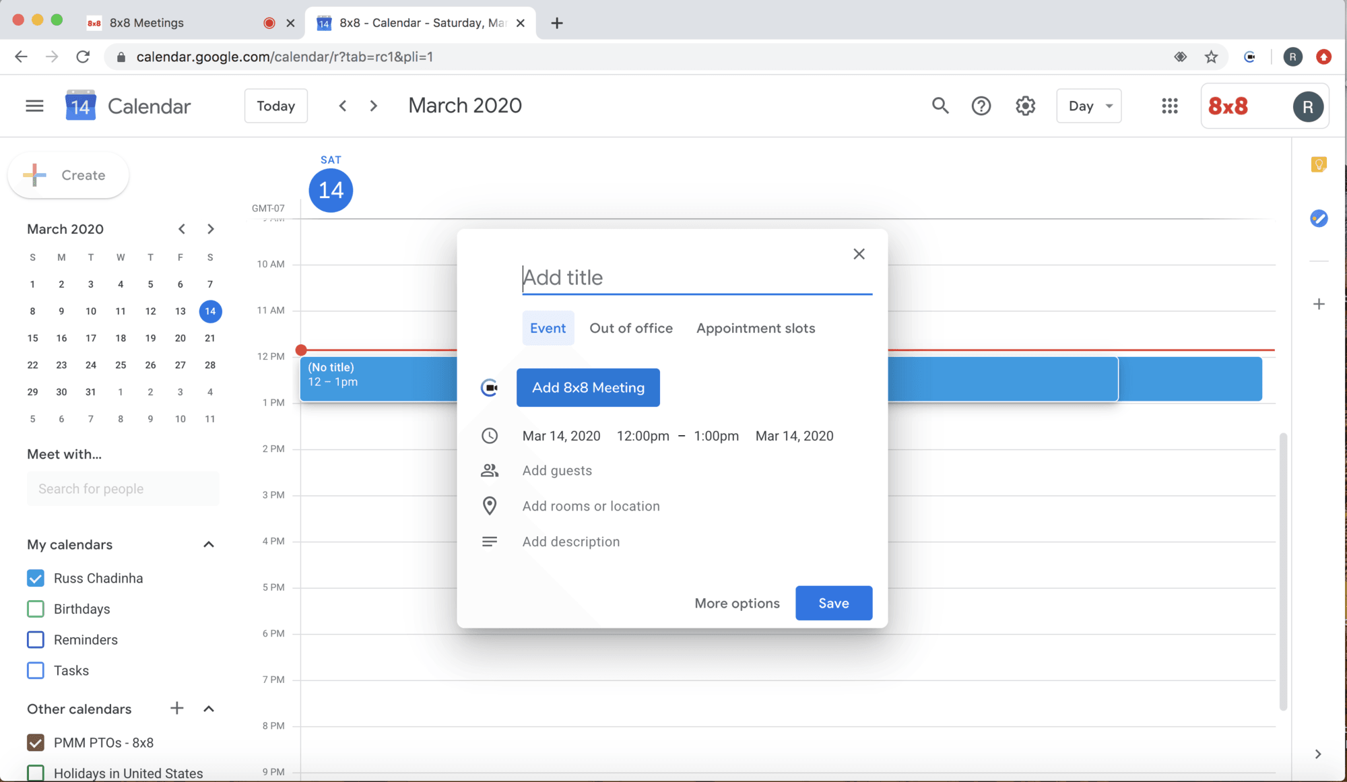Close the quick event dialog
The image size is (1347, 782).
[859, 254]
